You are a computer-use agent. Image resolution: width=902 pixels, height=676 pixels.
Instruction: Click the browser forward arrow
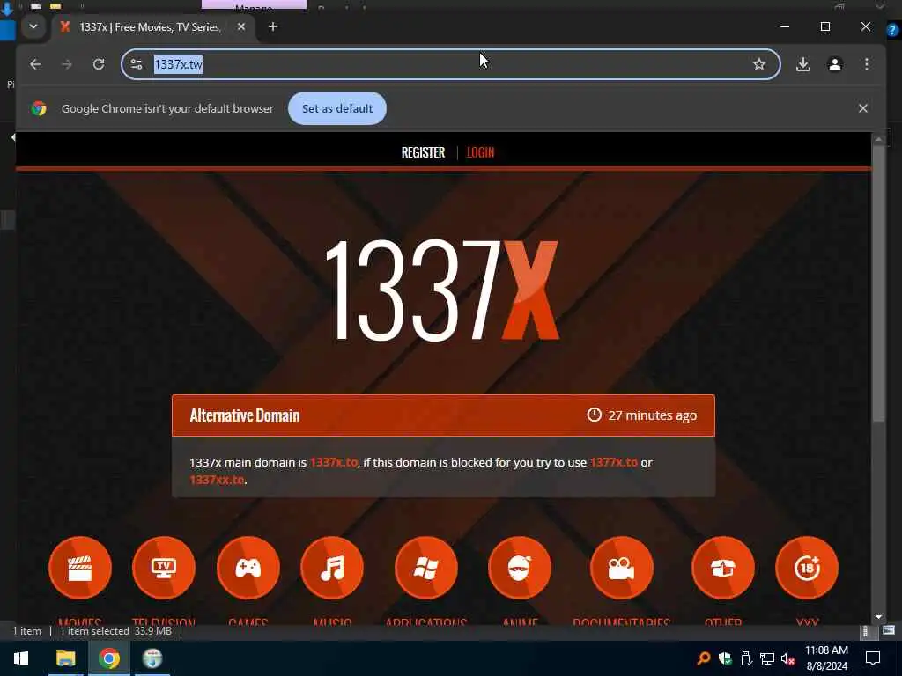tap(67, 64)
